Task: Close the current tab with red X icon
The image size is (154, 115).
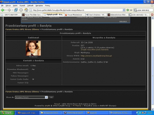Action: [x=152, y=15]
